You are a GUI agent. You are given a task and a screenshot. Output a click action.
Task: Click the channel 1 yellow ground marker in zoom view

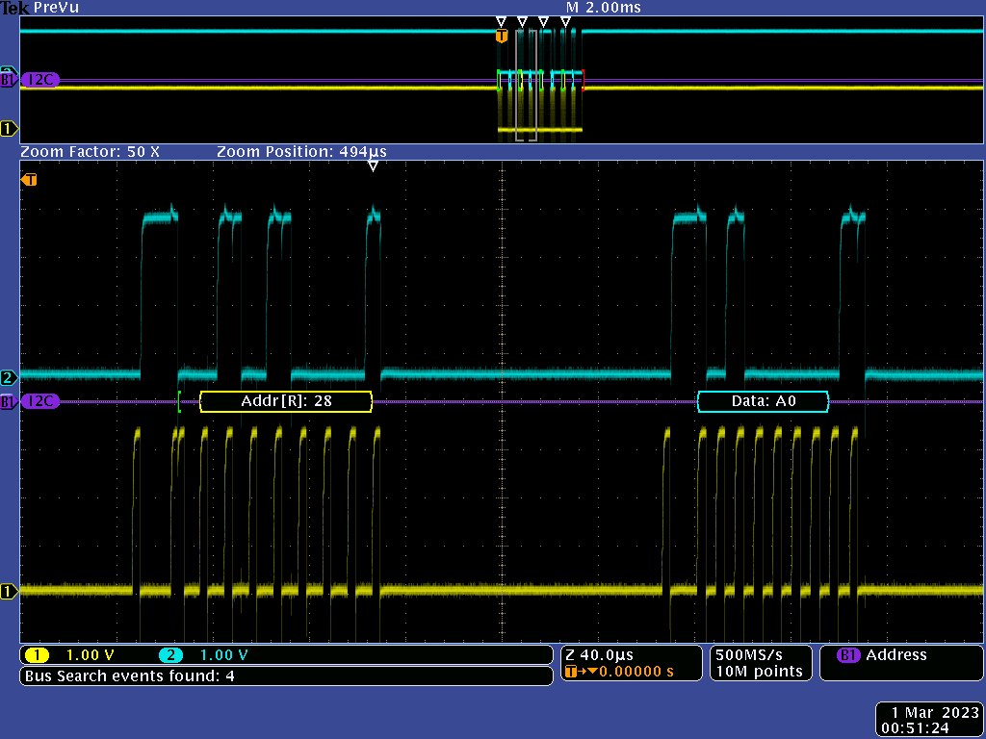pyautogui.click(x=8, y=592)
